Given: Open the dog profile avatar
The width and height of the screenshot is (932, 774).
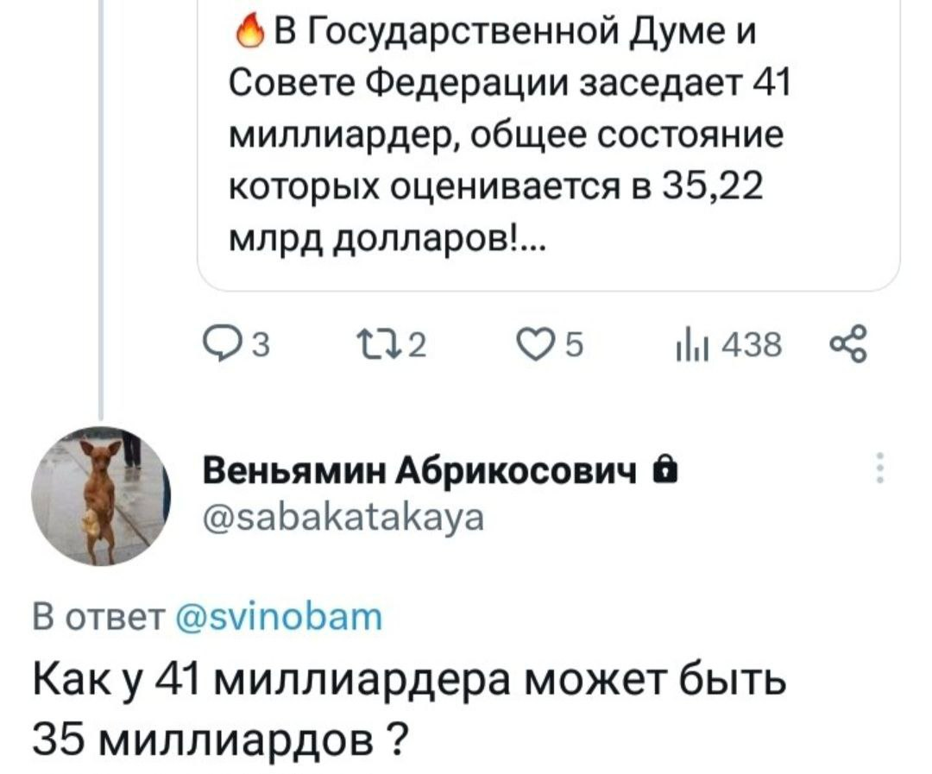Looking at the screenshot, I should click(x=100, y=496).
